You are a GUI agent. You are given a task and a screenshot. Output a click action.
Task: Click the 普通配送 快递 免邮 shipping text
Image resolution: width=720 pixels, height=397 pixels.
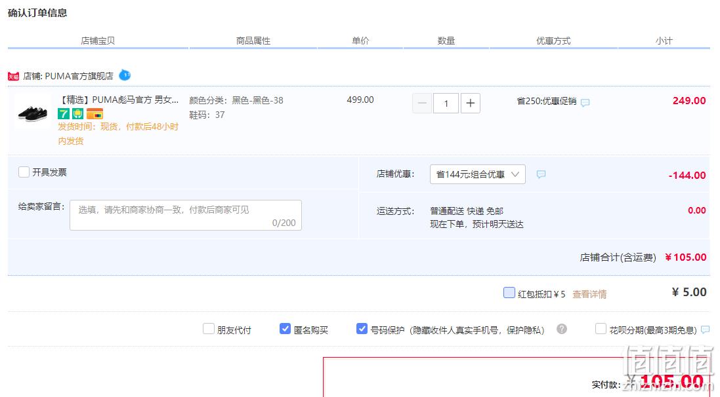[x=467, y=211]
